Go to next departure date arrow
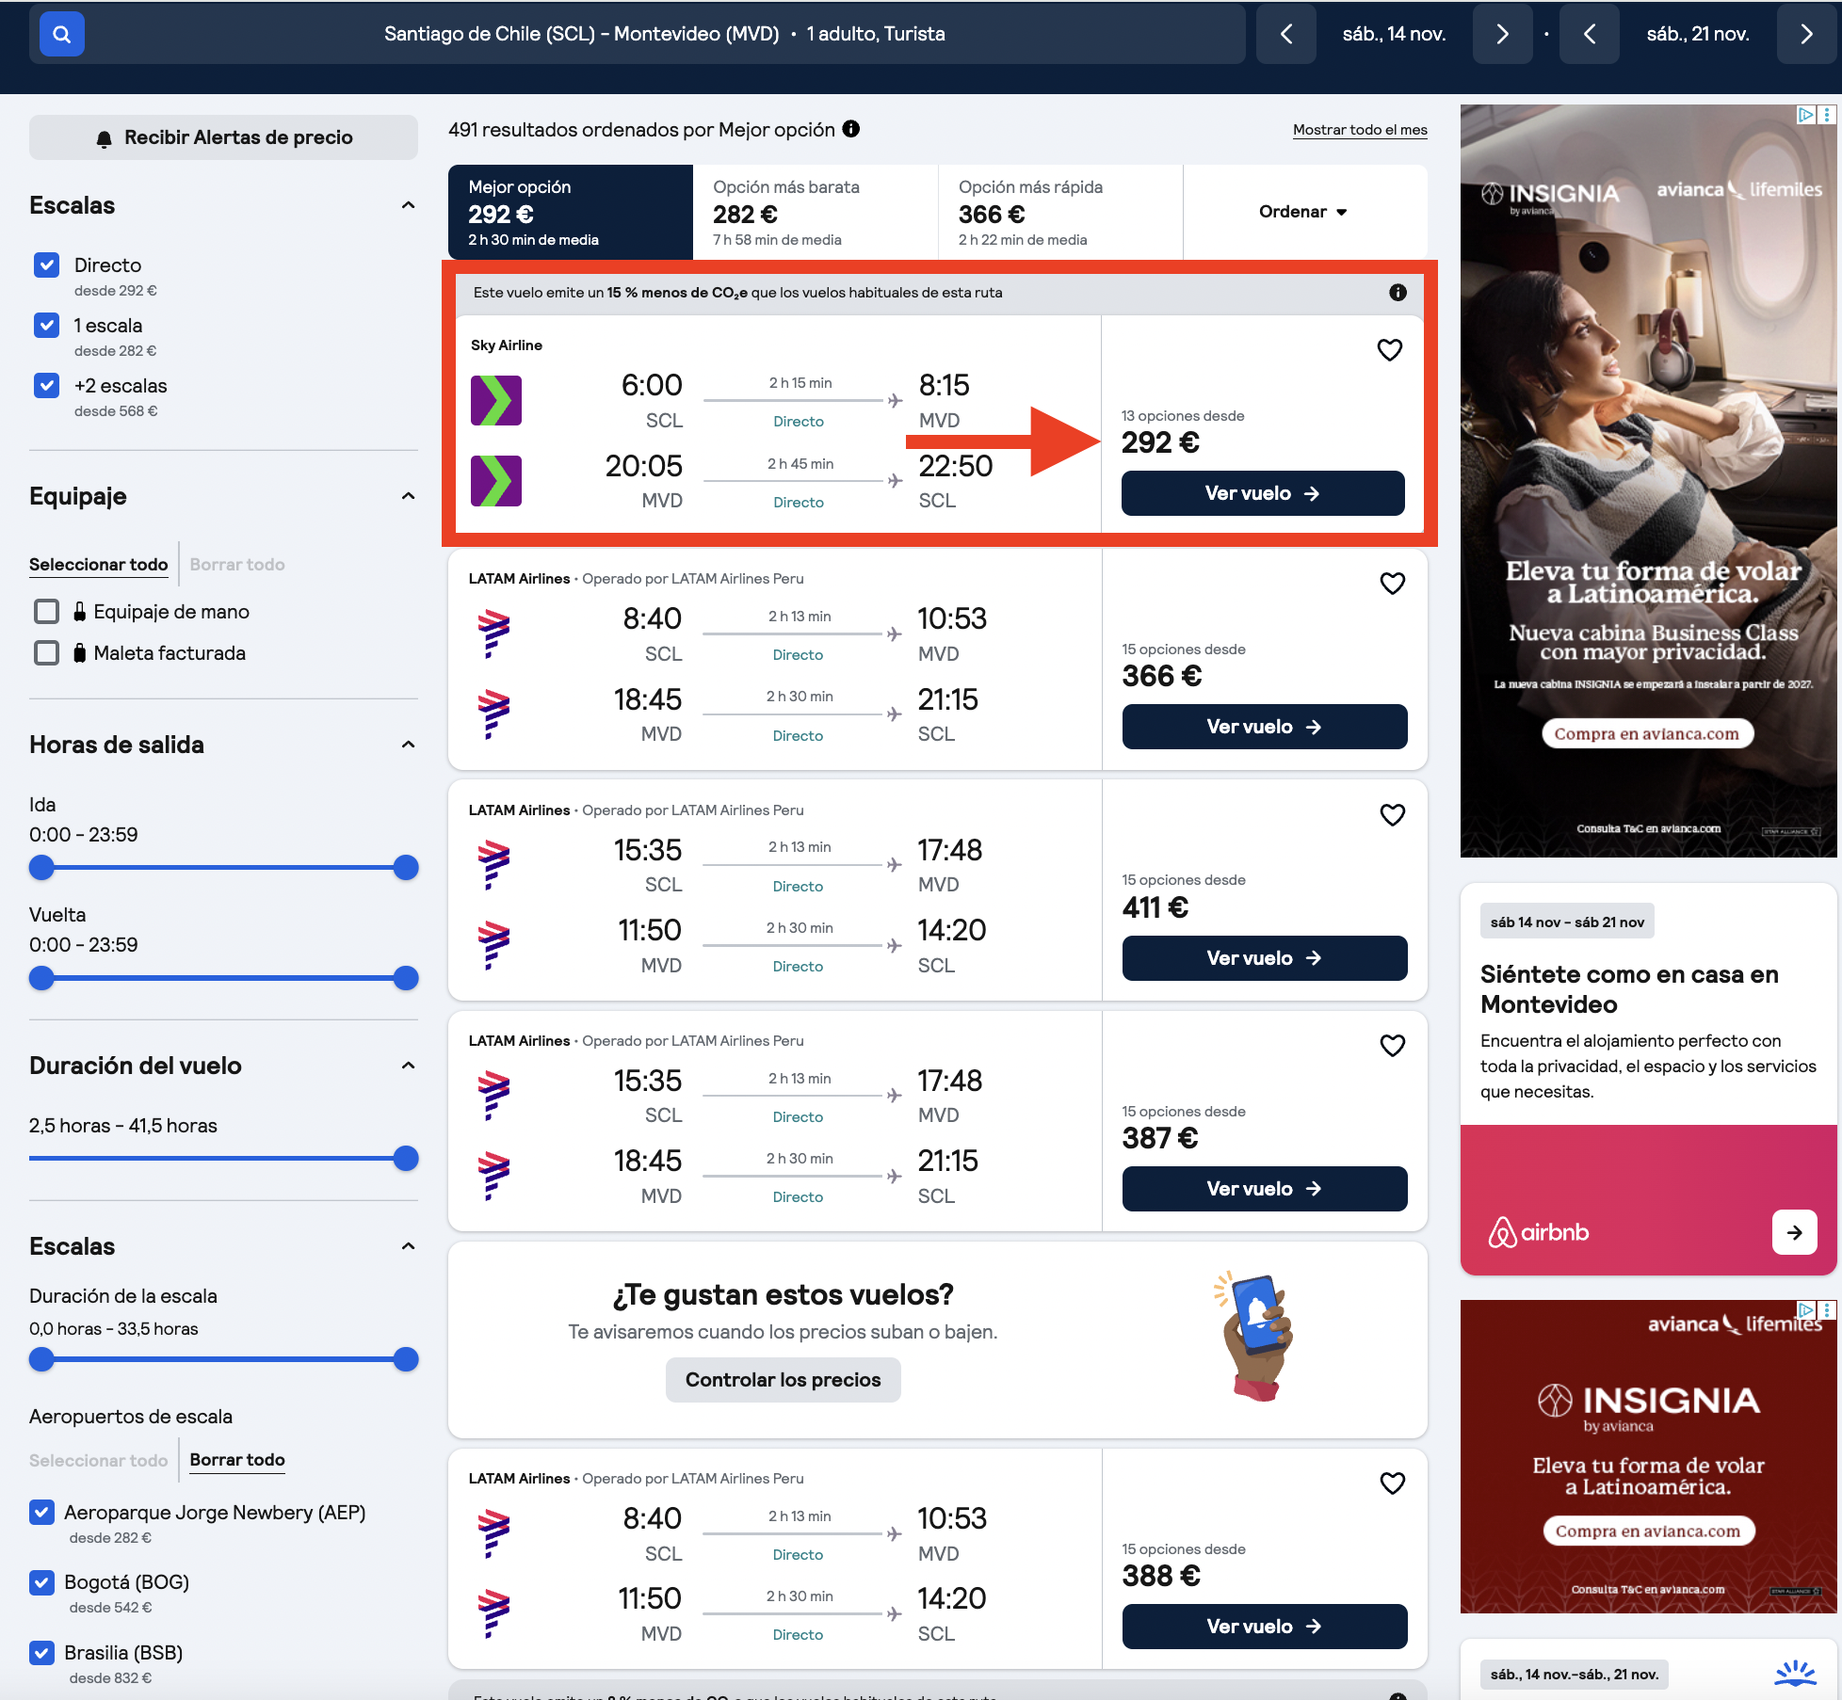The height and width of the screenshot is (1700, 1842). pyautogui.click(x=1502, y=34)
